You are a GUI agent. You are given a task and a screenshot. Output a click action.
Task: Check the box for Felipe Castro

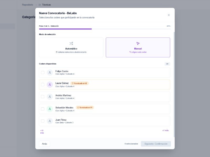coord(43,72)
